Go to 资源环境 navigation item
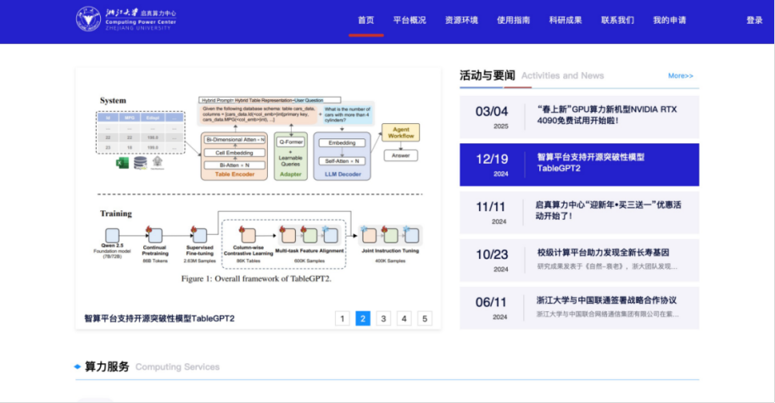This screenshot has width=775, height=403. pyautogui.click(x=461, y=20)
